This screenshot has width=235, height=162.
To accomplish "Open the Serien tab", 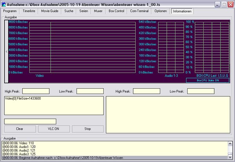I will click(x=83, y=11).
